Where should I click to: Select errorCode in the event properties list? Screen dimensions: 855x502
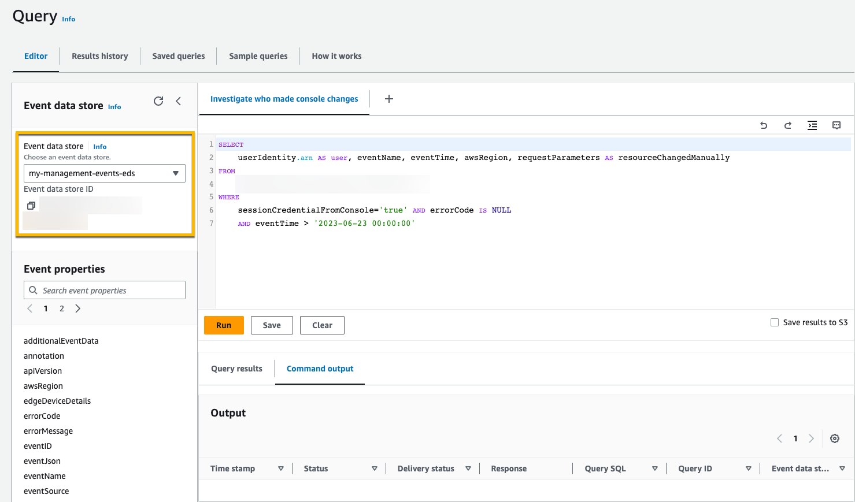[x=42, y=415]
